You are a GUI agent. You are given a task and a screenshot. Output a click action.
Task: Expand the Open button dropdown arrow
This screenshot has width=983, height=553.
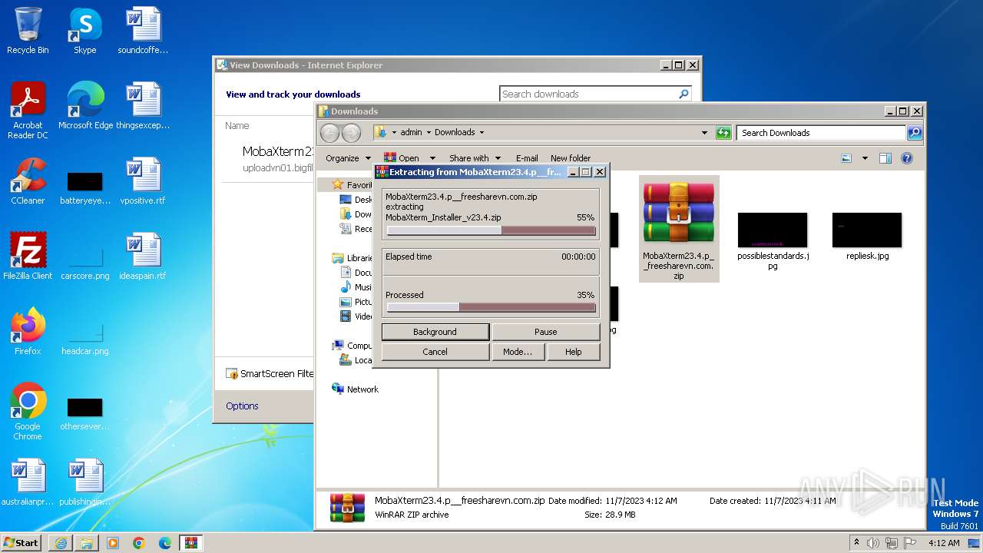[432, 158]
